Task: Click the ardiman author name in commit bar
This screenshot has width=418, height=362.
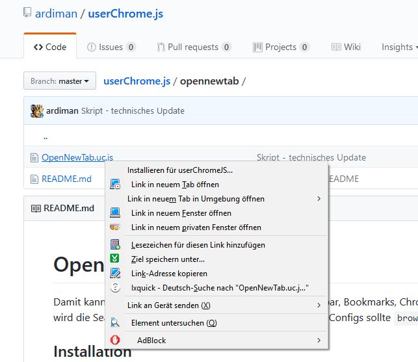Action: tap(62, 110)
